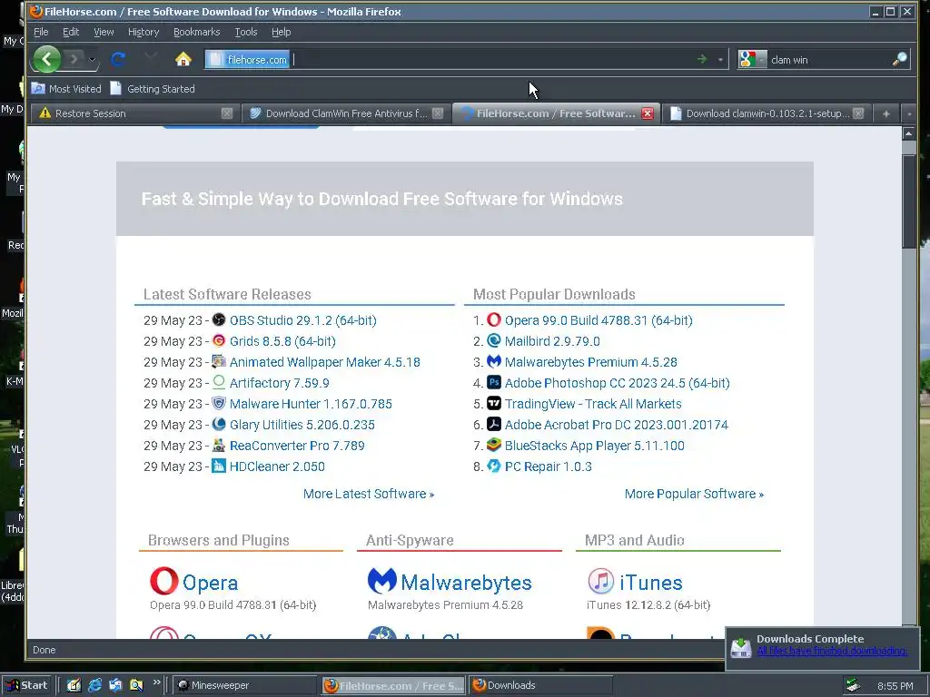Close the Download ClamWin Free Antivirus tab
930x697 pixels.
tap(438, 113)
